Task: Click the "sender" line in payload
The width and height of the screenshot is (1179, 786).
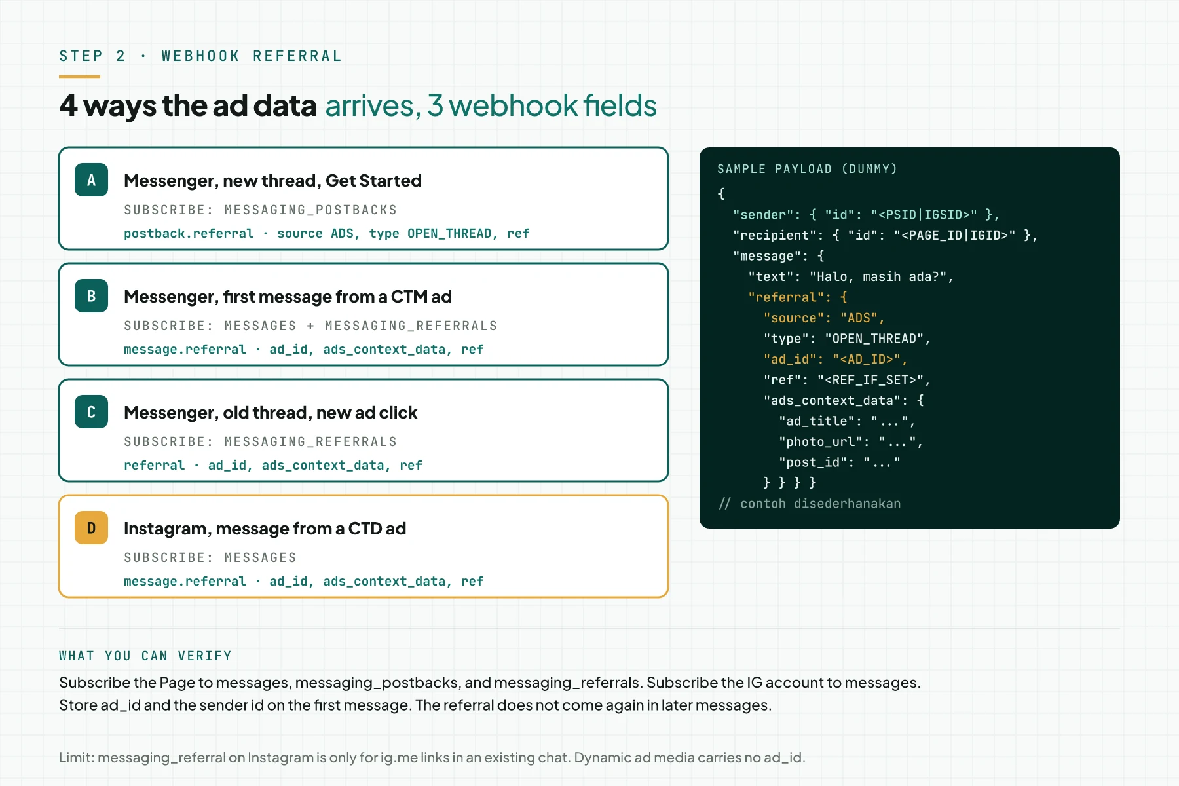Action: point(866,215)
